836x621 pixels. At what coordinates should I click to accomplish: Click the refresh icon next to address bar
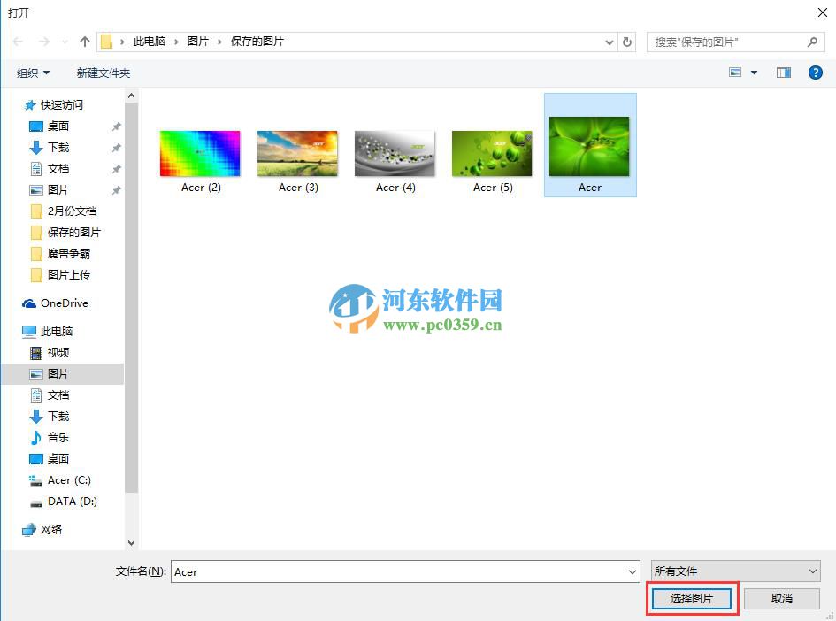[627, 41]
